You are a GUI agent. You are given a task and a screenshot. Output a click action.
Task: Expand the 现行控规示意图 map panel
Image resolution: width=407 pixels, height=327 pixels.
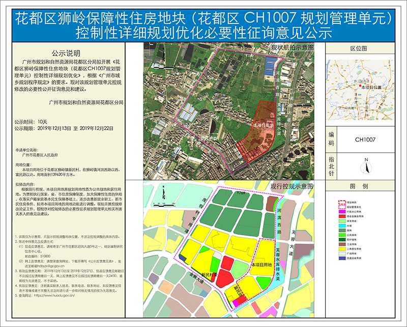229,250
